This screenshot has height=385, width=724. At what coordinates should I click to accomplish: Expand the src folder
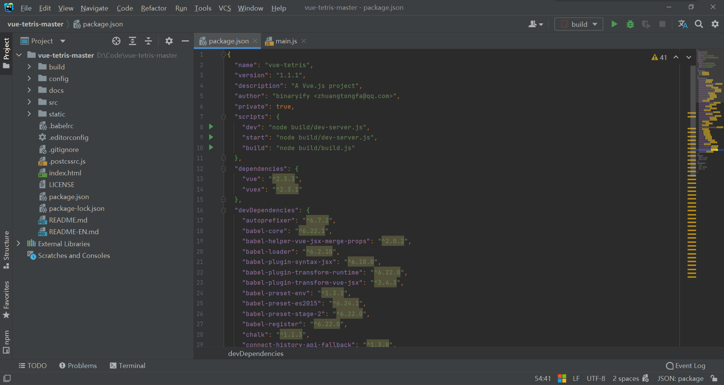point(29,102)
